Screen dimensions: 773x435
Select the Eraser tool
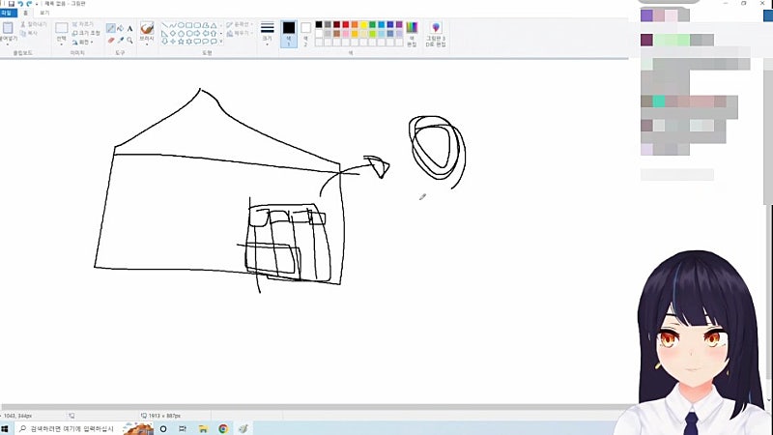[x=111, y=40]
